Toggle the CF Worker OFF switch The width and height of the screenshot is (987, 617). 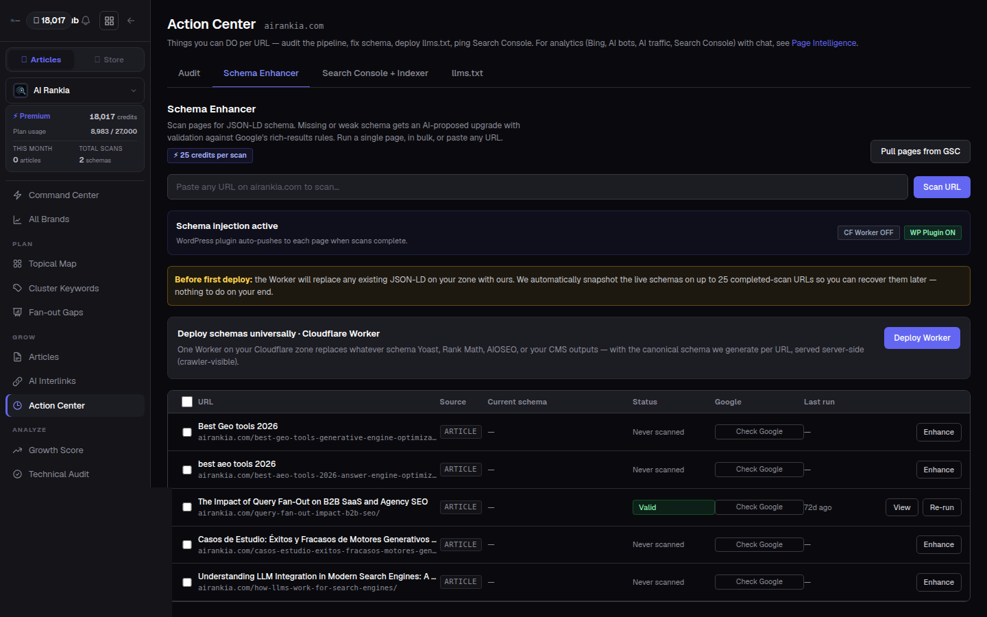(868, 233)
